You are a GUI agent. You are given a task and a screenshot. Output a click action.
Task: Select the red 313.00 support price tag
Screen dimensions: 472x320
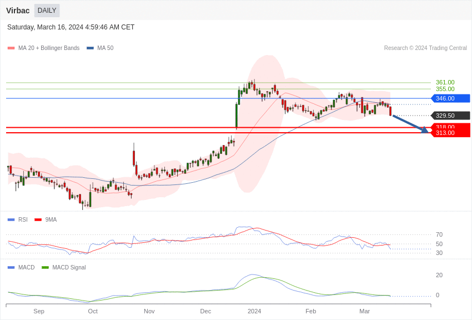[450, 133]
